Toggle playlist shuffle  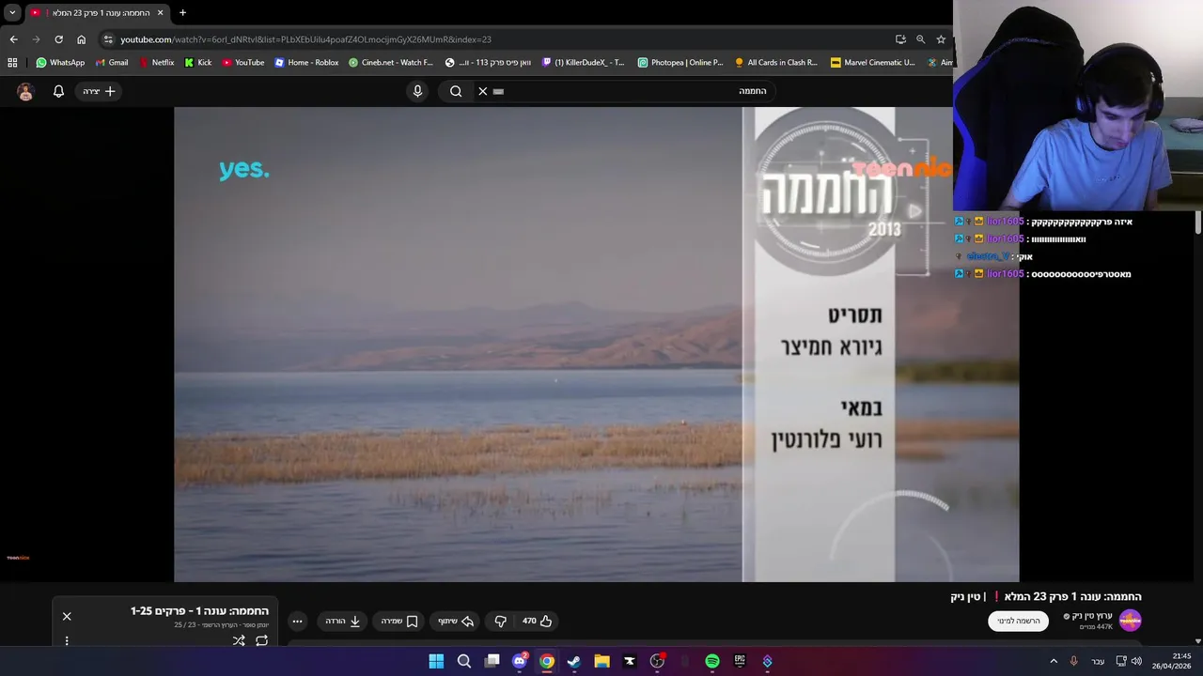click(x=239, y=640)
